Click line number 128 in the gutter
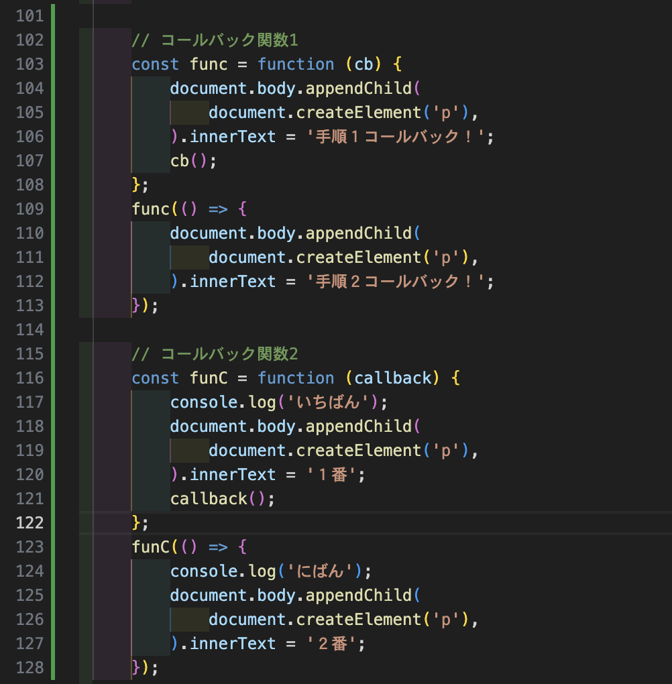672x684 pixels. (x=30, y=668)
